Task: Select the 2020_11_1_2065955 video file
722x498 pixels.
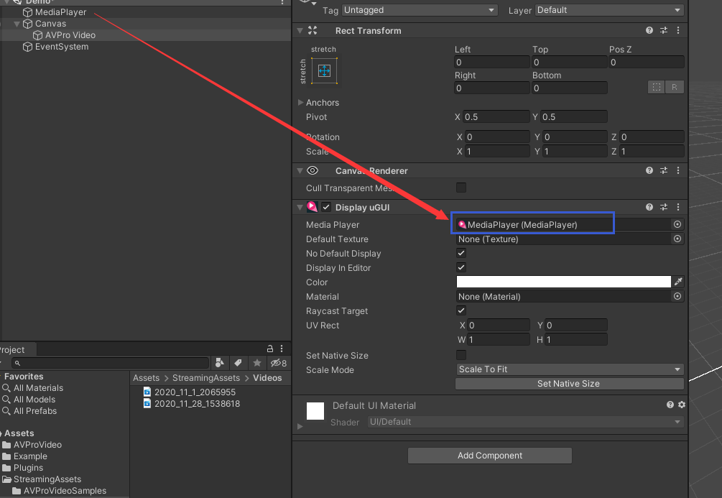Action: coord(195,392)
